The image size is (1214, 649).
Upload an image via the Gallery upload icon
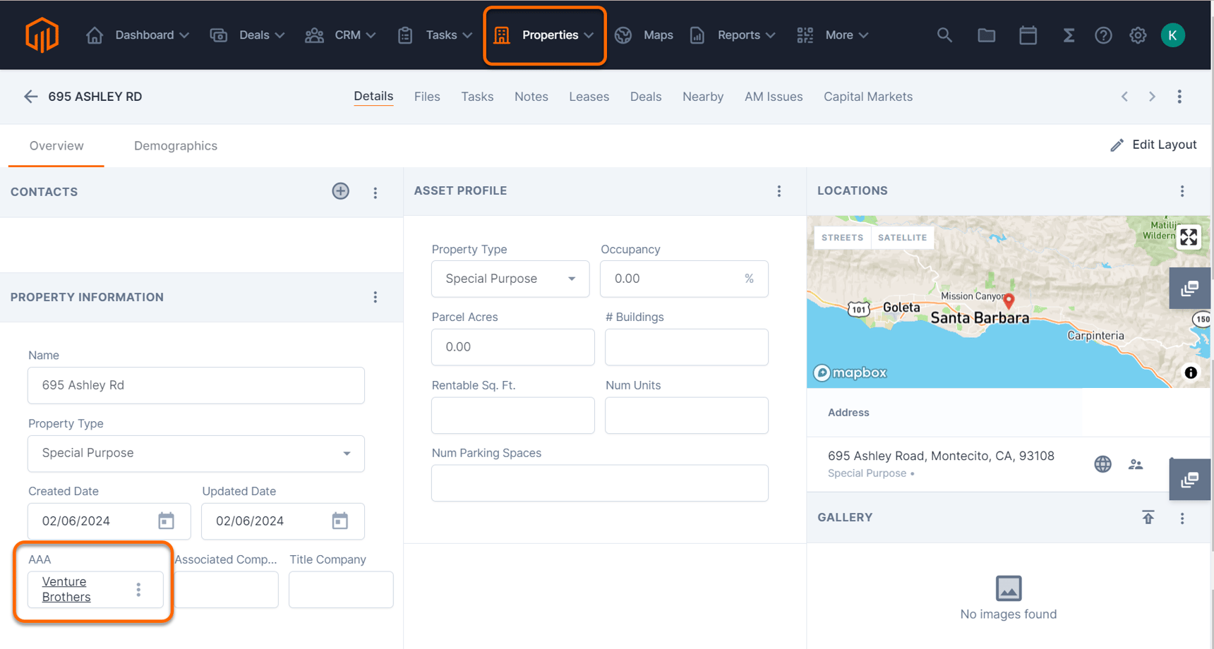coord(1148,517)
